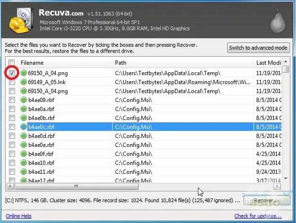Click the green state icon for b4ae0f.rbf
Screen dimensions: 296x223
(x=24, y=154)
